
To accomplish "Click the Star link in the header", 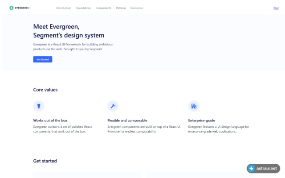I will (x=276, y=8).
